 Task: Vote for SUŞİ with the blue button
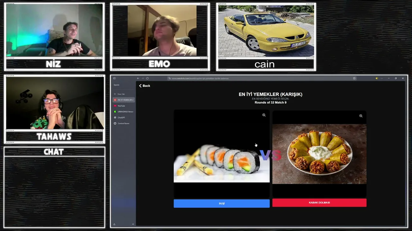coord(222,203)
